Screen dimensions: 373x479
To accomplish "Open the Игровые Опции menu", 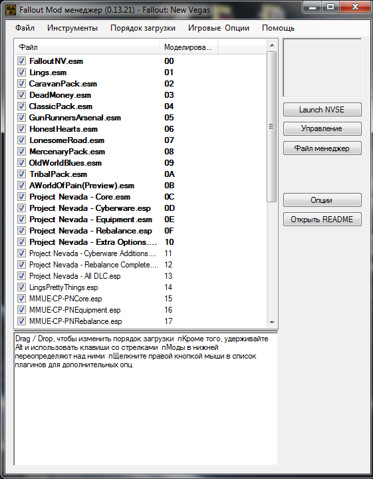I will [219, 28].
